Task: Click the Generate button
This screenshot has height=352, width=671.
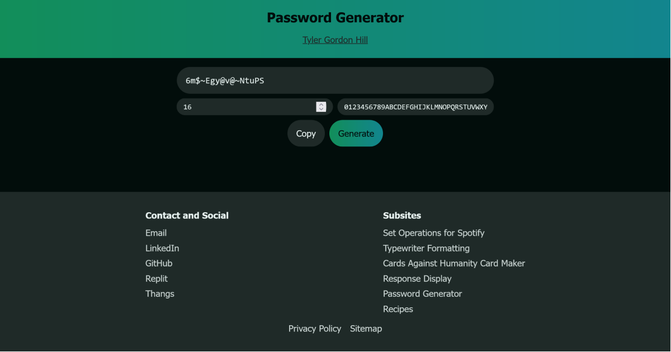Action: (356, 133)
